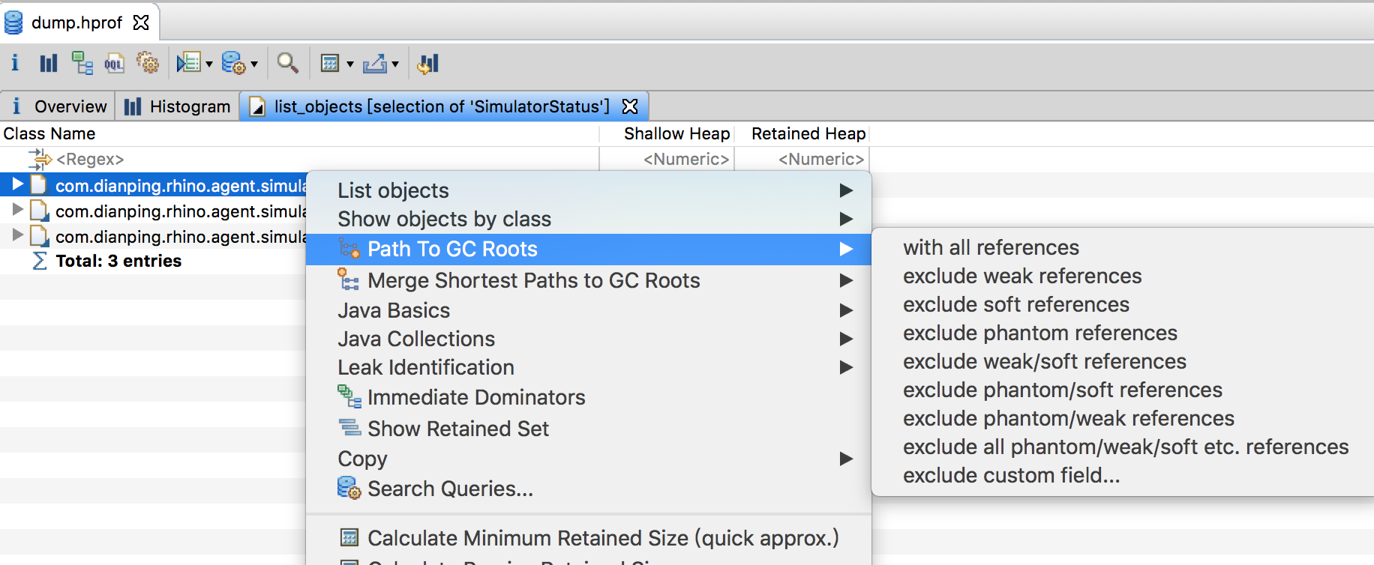The height and width of the screenshot is (565, 1374).
Task: Click the Shallow Heap column header
Action: (x=676, y=133)
